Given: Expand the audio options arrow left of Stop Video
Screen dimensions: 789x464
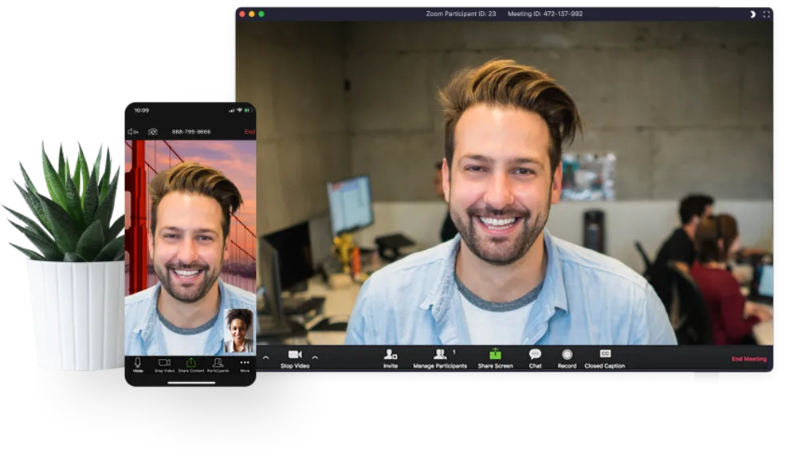Looking at the screenshot, I should (265, 357).
